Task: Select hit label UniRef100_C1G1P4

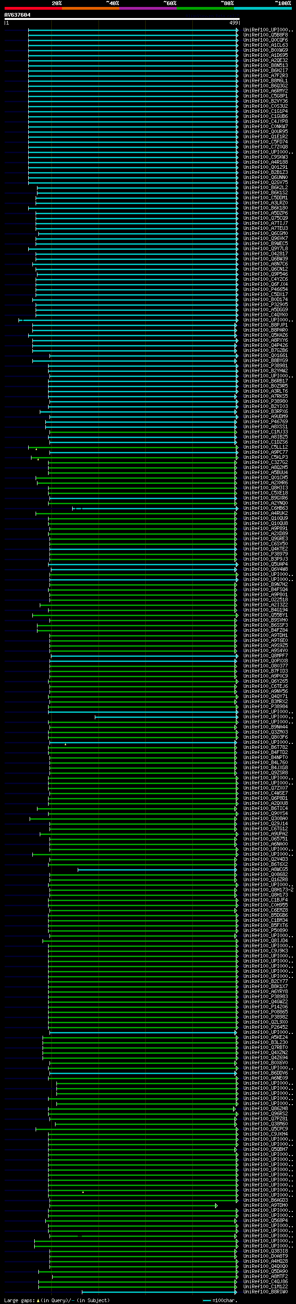Action: coord(265,111)
